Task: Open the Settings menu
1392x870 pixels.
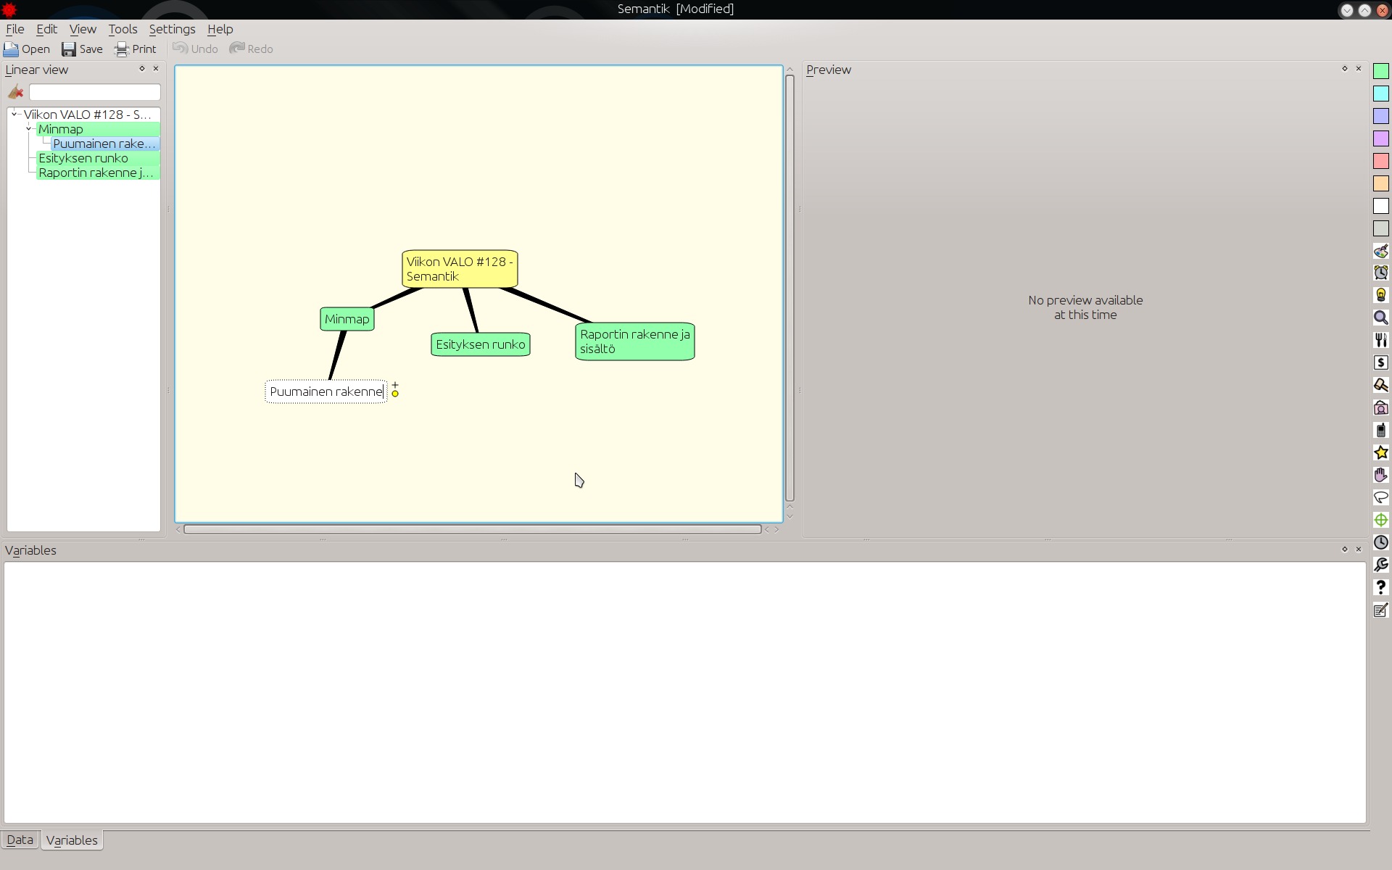Action: tap(172, 29)
